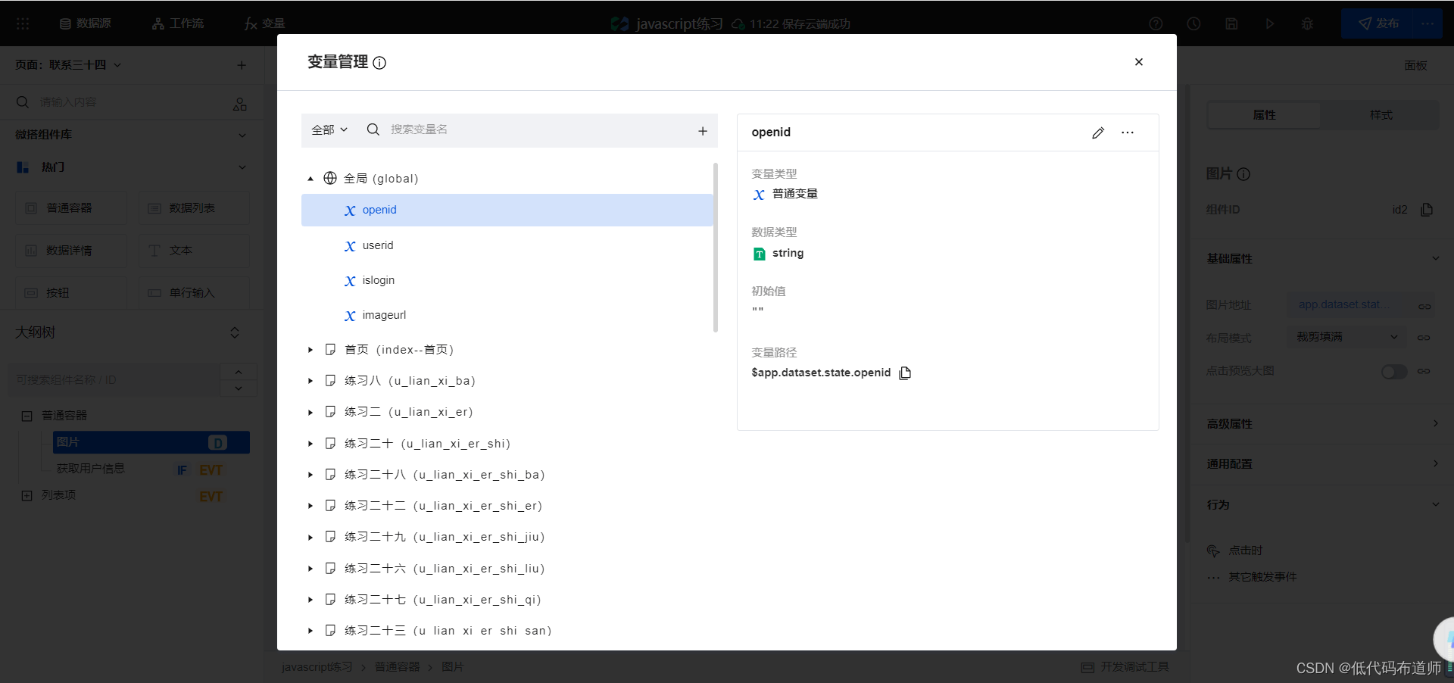Collapse the 全局 (global) tree node
The height and width of the screenshot is (683, 1454).
(310, 179)
